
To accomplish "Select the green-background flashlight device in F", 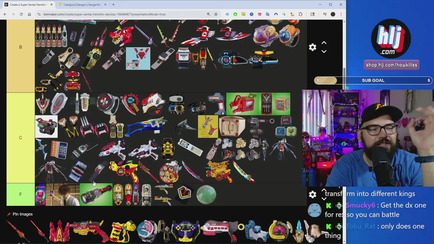I will coord(96,195).
